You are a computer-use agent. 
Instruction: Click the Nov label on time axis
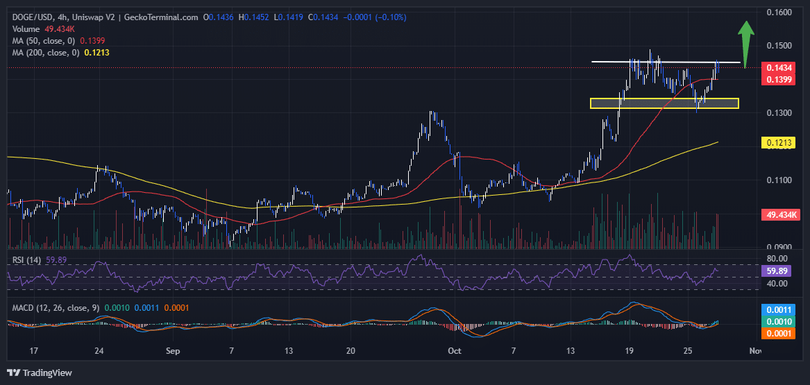pyautogui.click(x=755, y=351)
